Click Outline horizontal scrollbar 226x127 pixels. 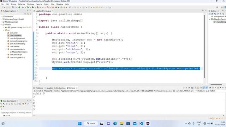[216, 84]
